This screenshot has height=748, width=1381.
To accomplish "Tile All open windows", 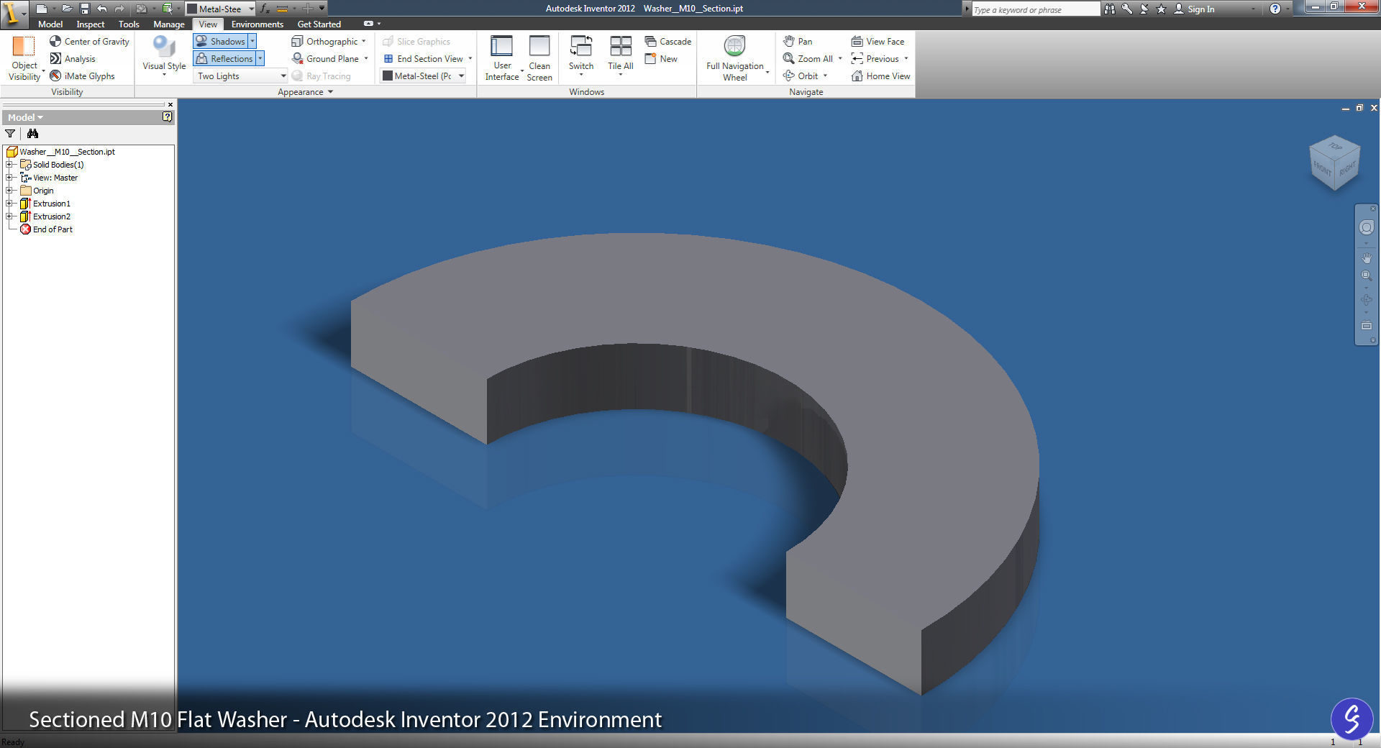I will coord(620,55).
